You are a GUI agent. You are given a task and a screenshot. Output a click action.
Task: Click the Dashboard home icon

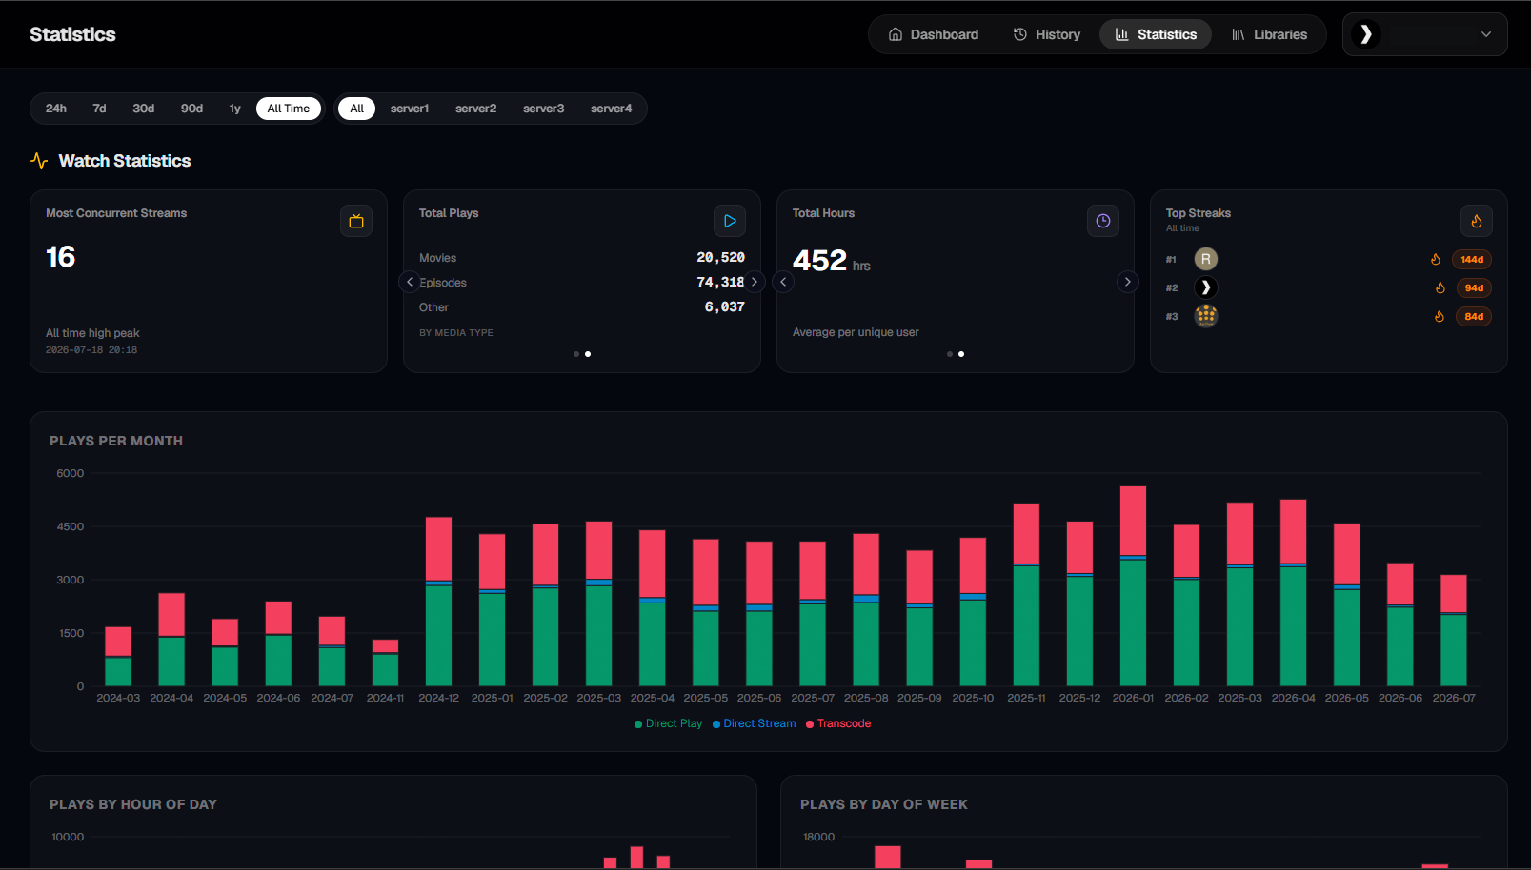click(896, 34)
